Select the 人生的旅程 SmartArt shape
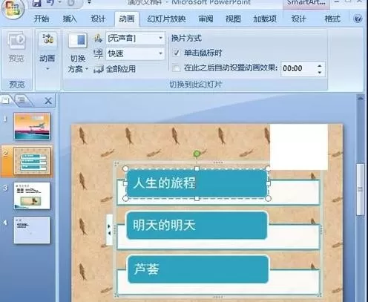This screenshot has width=368, height=302. coord(197,183)
